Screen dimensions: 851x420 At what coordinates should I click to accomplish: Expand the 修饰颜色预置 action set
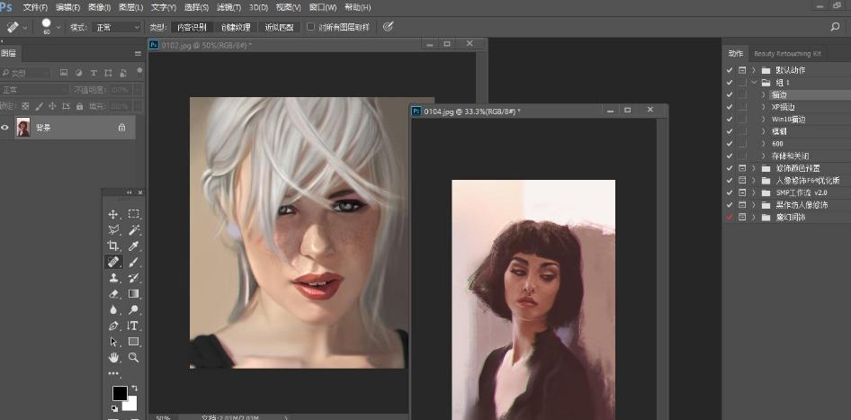tap(754, 168)
